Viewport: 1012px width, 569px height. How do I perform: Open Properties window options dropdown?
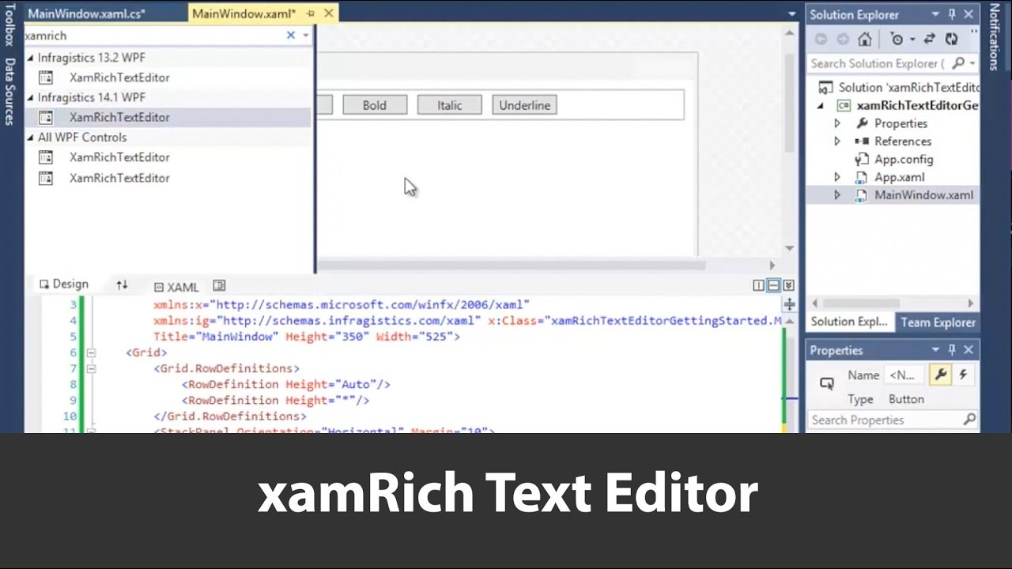pyautogui.click(x=935, y=350)
